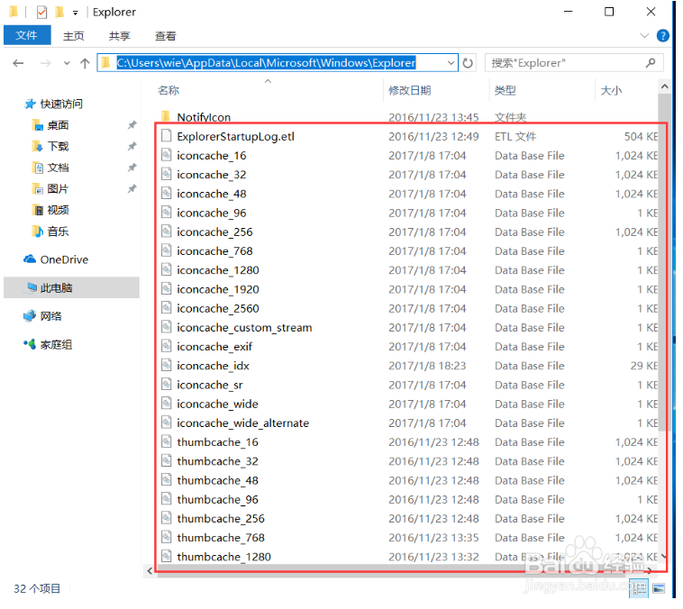Go up one folder level arrow
Screen dimensions: 683x609
pyautogui.click(x=85, y=64)
